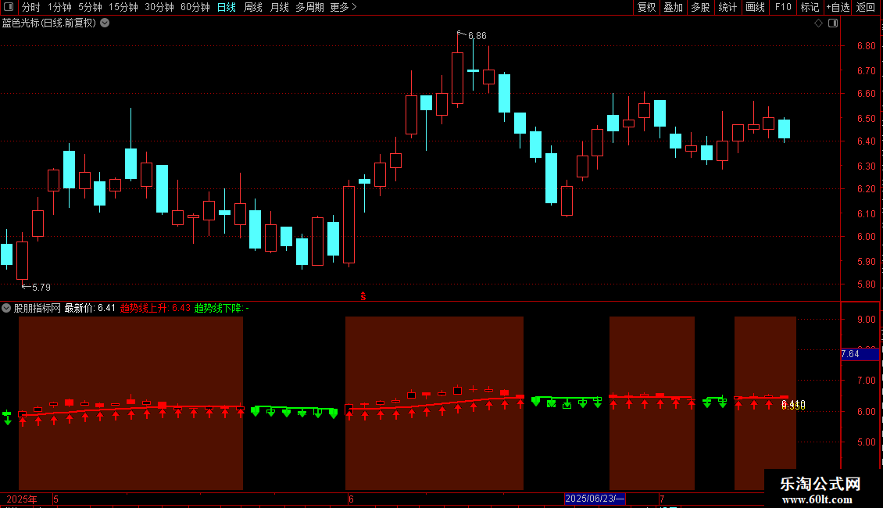Expand the 股朋指标网 indicator dropdown
This screenshot has width=883, height=508.
click(6, 308)
